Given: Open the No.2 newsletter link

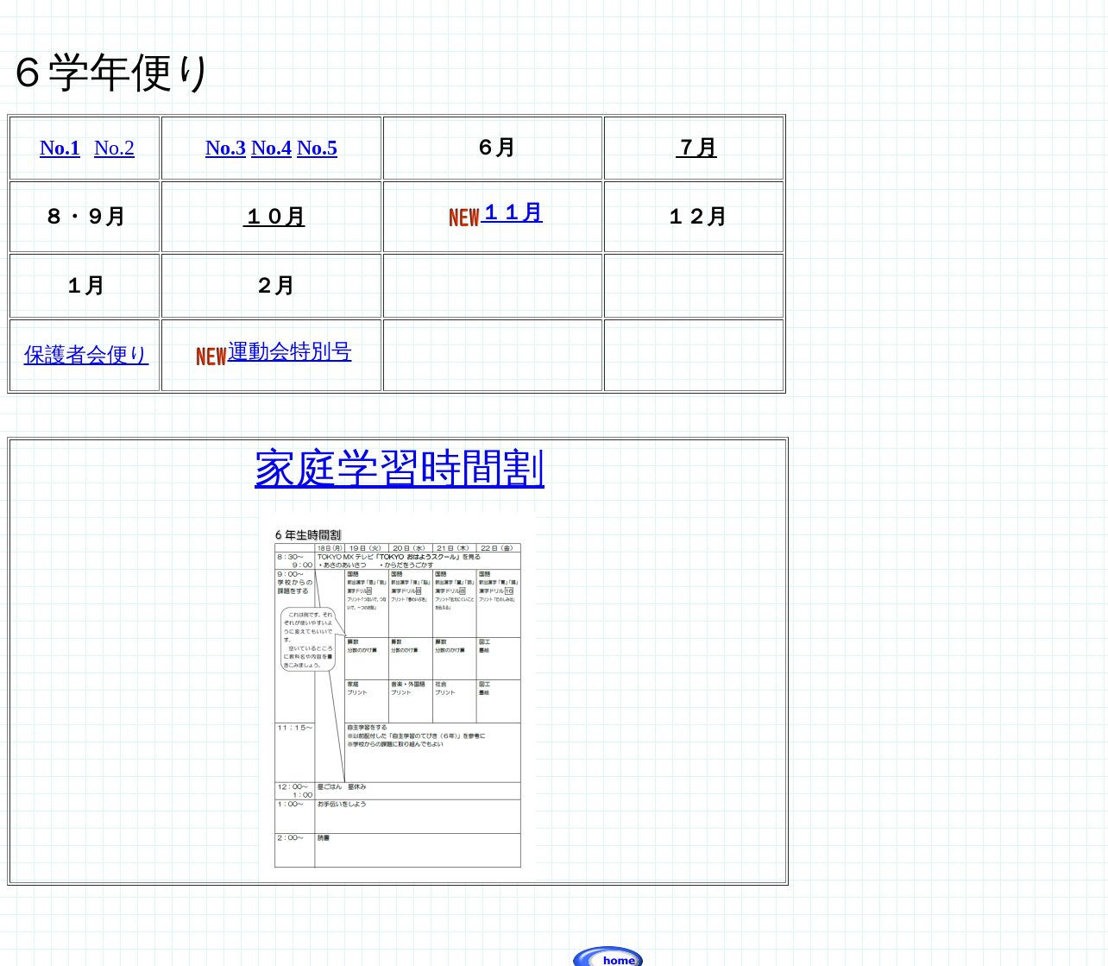Looking at the screenshot, I should [x=114, y=148].
